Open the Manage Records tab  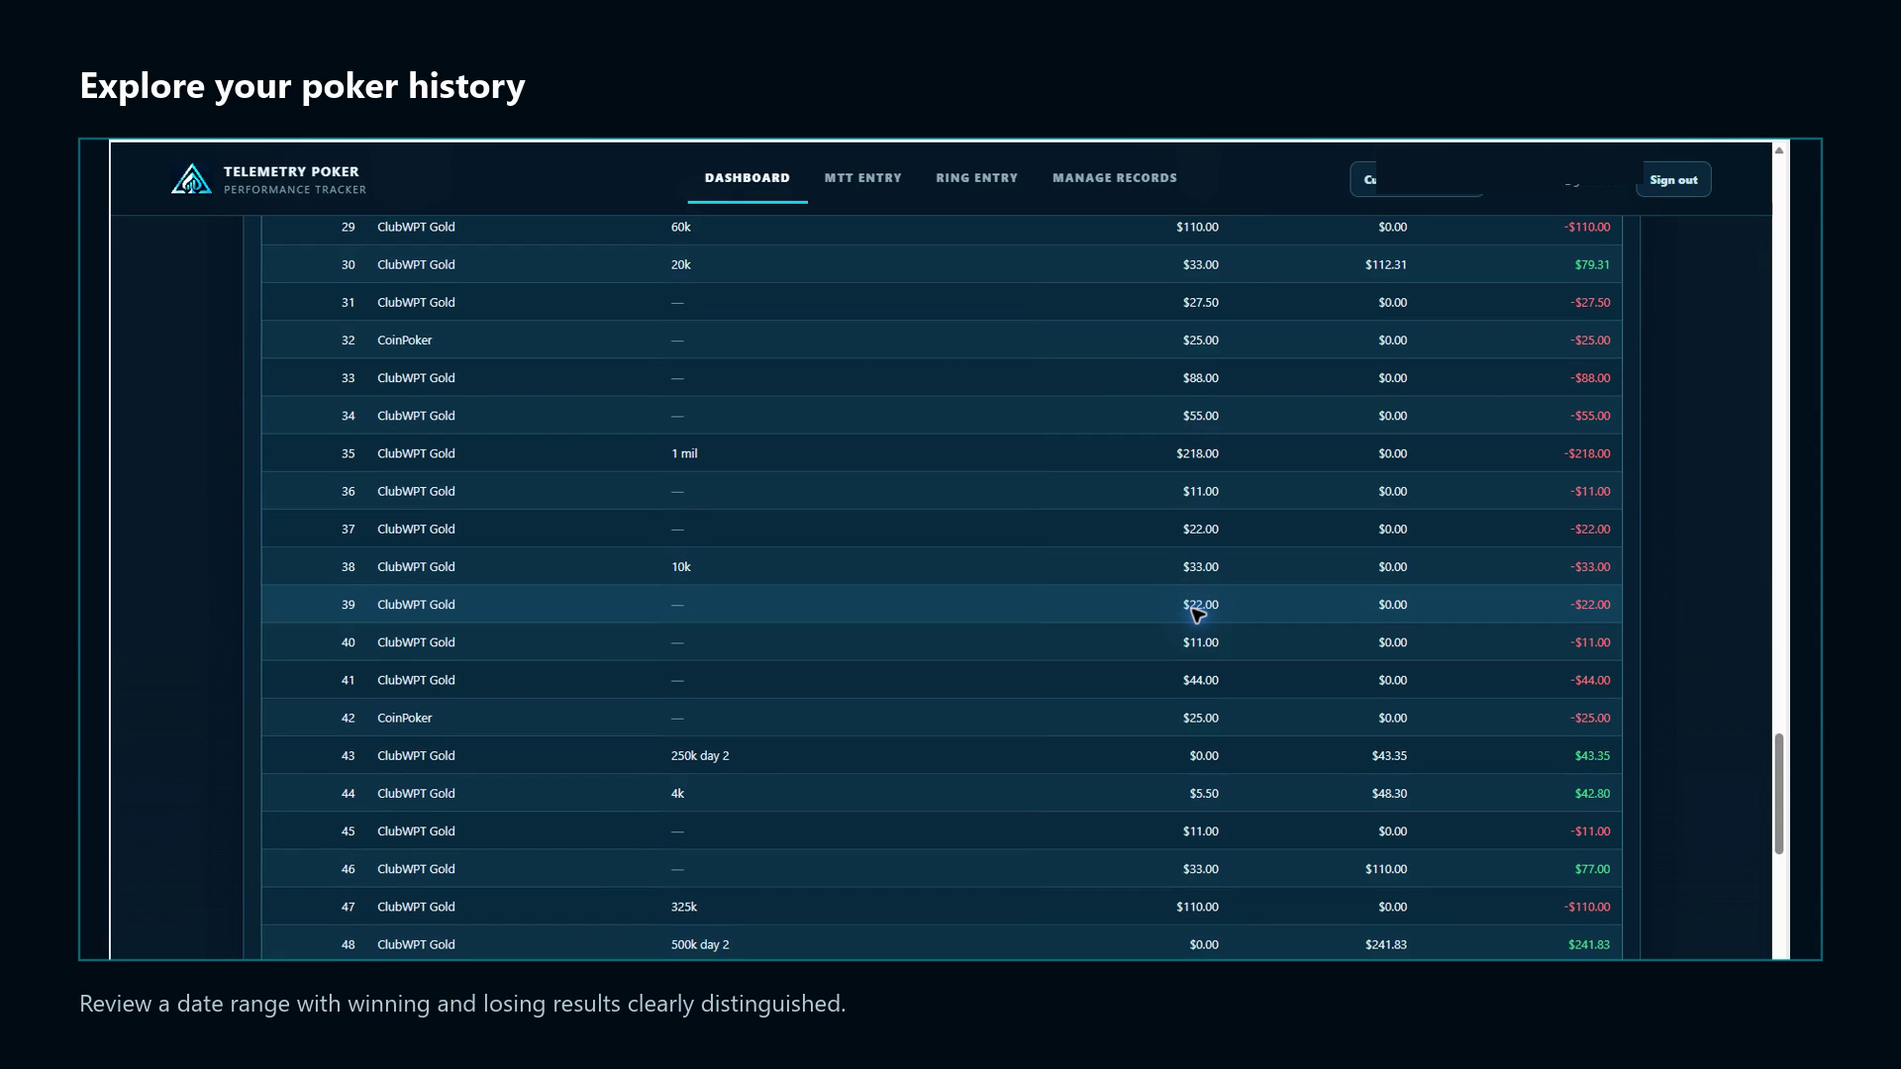1115,178
